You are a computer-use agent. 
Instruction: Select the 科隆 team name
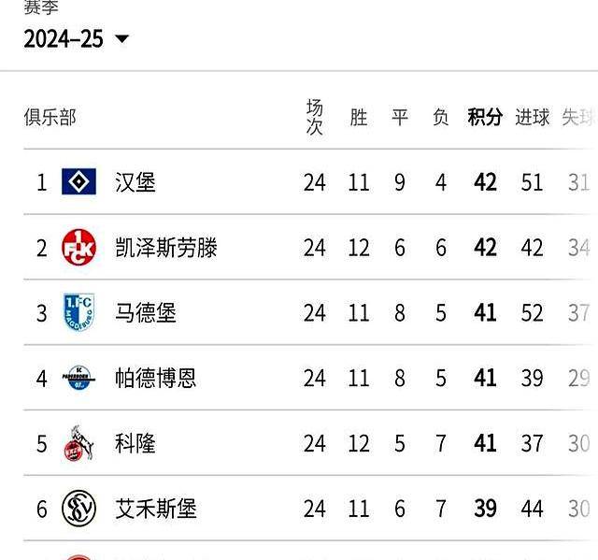pyautogui.click(x=135, y=443)
